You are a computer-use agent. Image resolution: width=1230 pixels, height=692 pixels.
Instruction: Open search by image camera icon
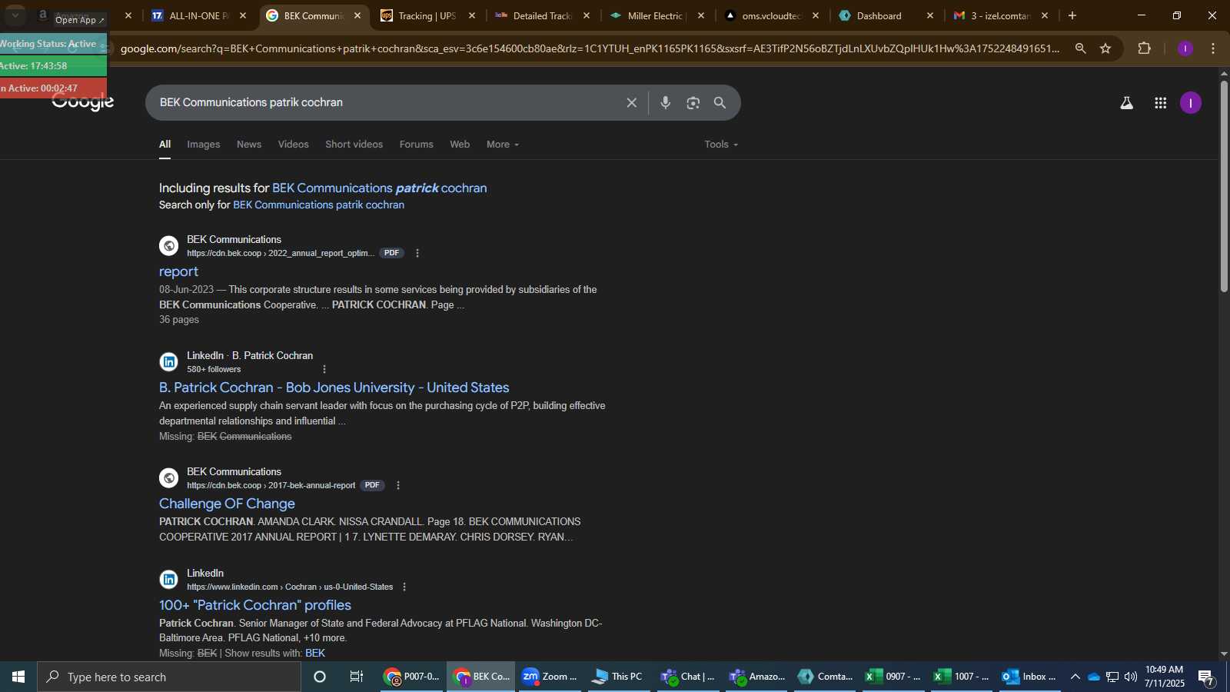[x=693, y=103]
